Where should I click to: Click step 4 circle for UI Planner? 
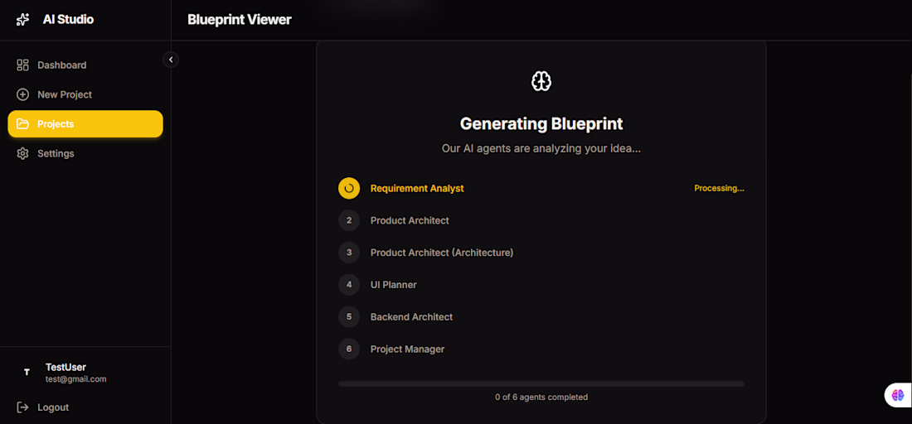pyautogui.click(x=349, y=285)
